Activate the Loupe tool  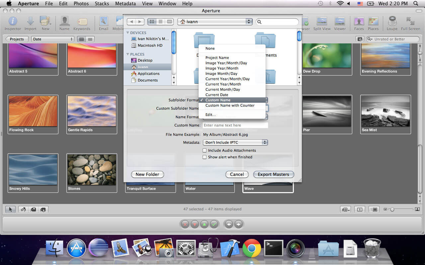click(392, 22)
